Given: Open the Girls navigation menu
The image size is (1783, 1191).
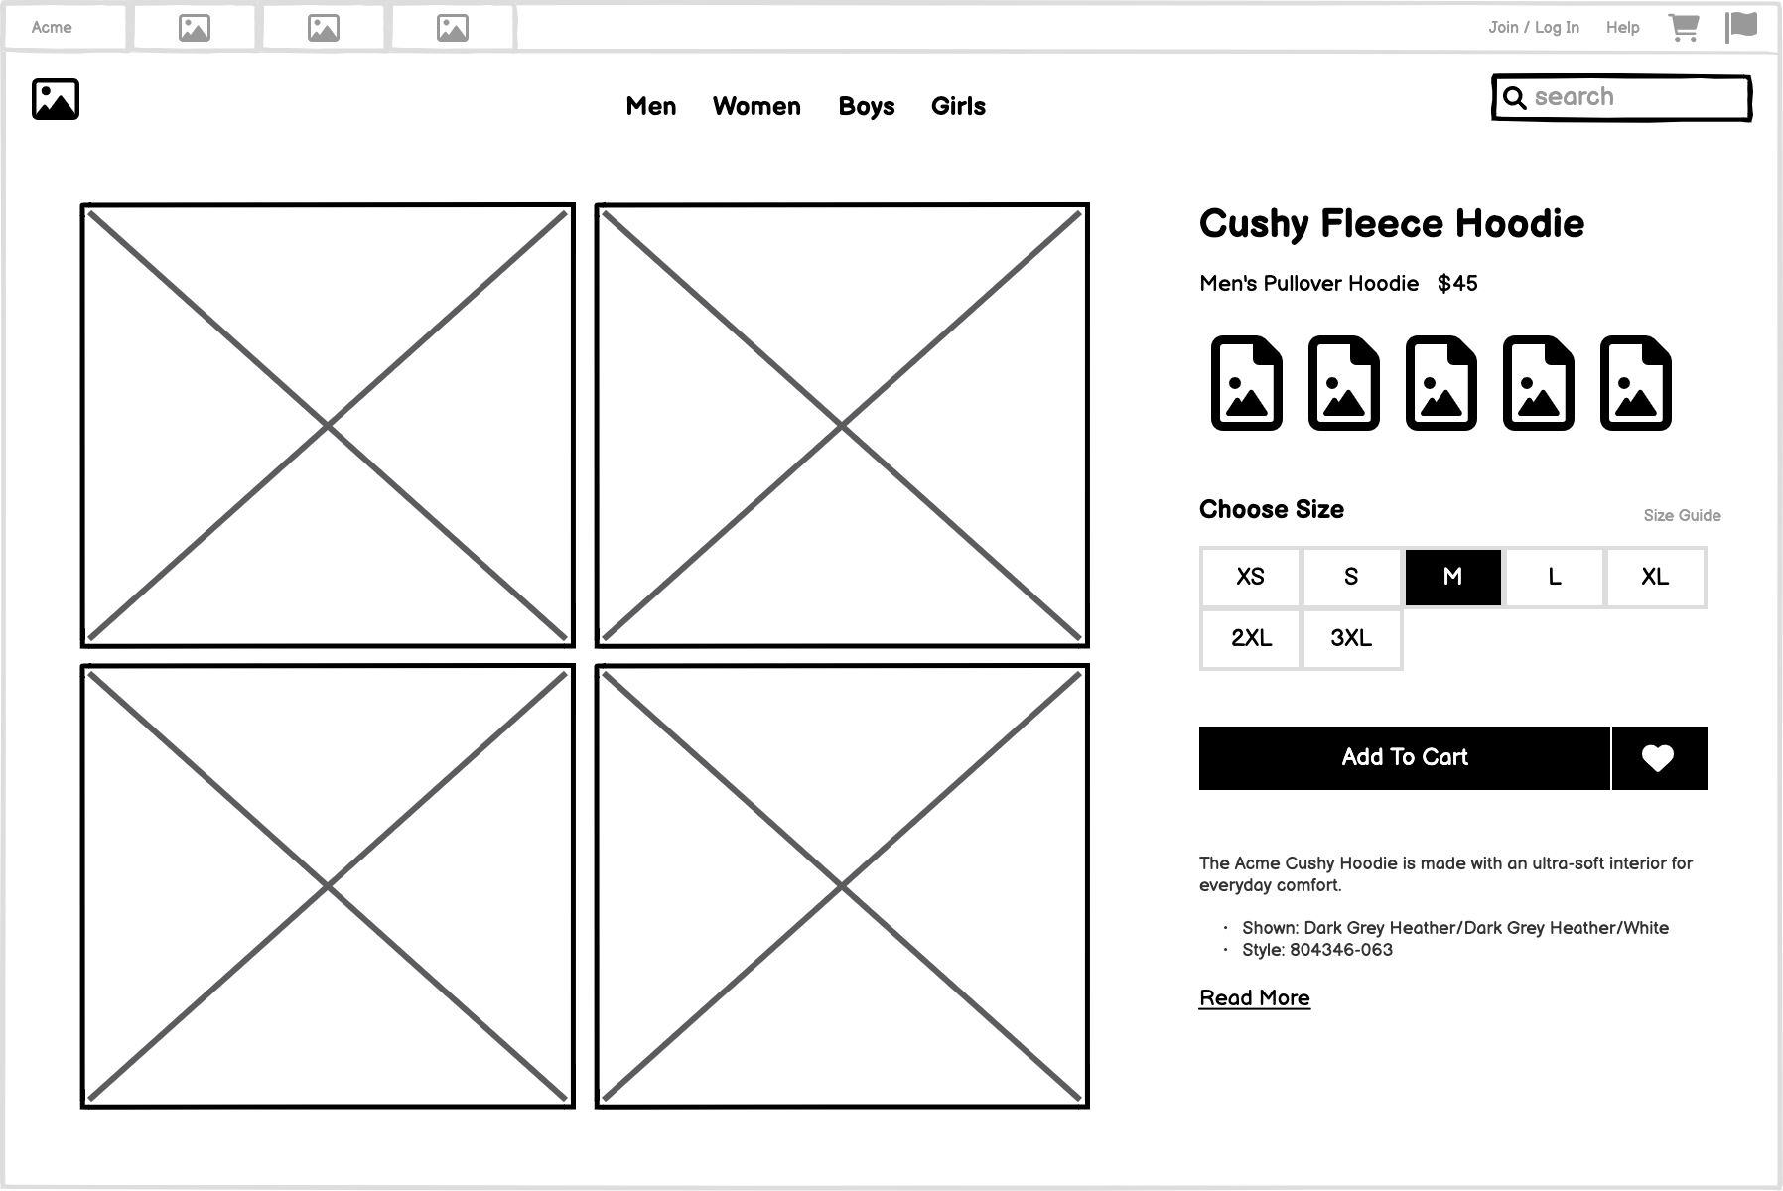Looking at the screenshot, I should point(957,106).
